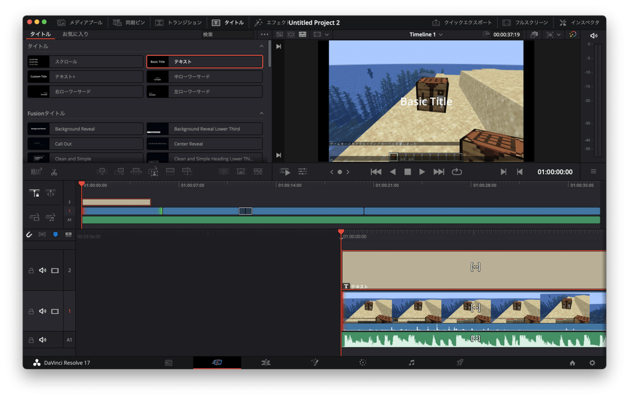
Task: Select the テキスト+ title thumbnail
Action: [40, 77]
